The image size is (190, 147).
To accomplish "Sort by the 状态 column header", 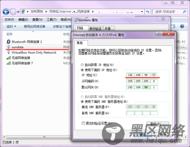I will coord(66,34).
